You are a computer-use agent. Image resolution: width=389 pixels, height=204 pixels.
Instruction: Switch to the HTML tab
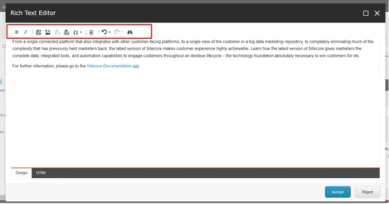[x=41, y=173]
